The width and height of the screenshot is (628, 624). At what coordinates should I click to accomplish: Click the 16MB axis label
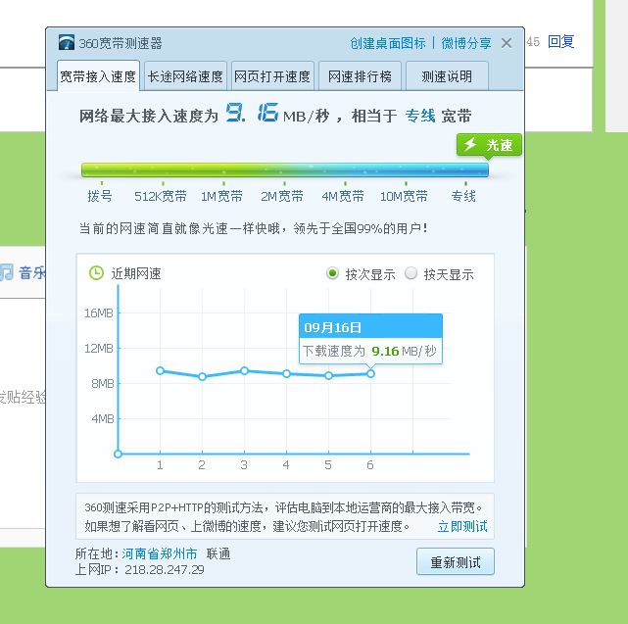(99, 313)
